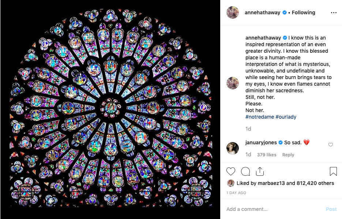Screen dimensions: 342x219
Task: Click annehathaway's avatar beside the caption
Action: point(233,83)
